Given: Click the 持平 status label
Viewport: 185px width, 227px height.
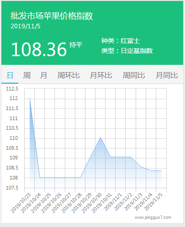Looking at the screenshot, I should click(x=76, y=45).
